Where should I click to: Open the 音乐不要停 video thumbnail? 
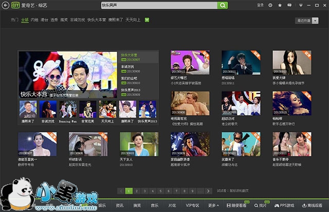292,144
